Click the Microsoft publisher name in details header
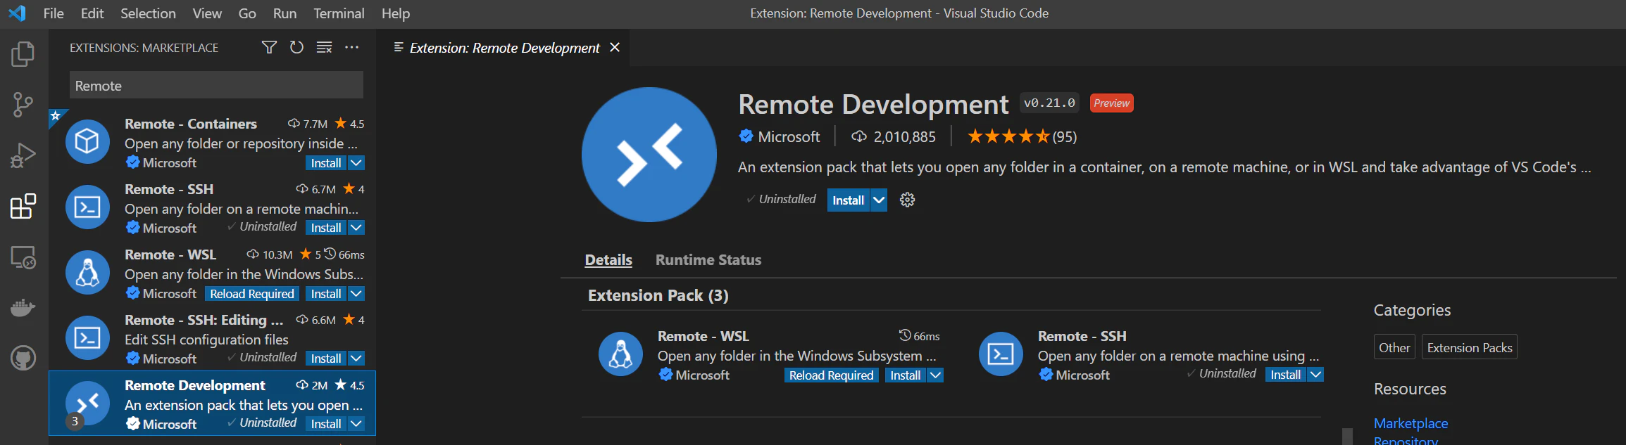 (x=789, y=136)
